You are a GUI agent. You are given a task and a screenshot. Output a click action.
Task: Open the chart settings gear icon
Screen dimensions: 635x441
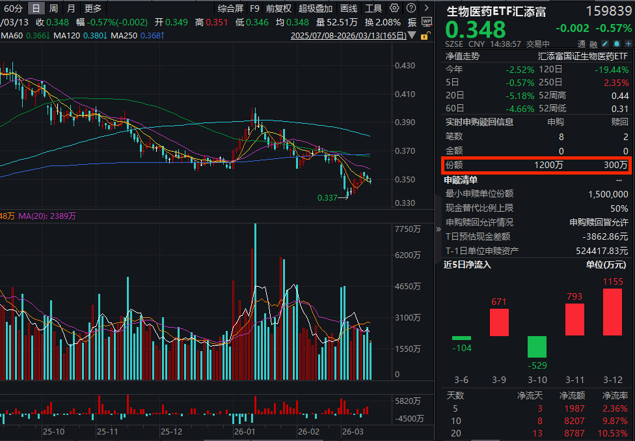[395, 8]
